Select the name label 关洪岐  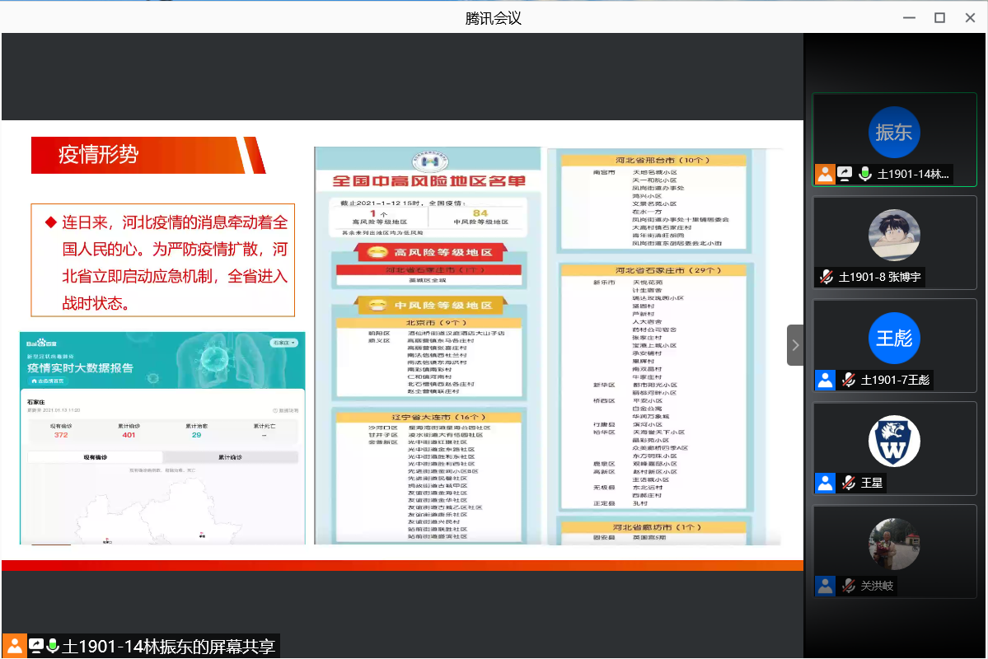[x=877, y=586]
